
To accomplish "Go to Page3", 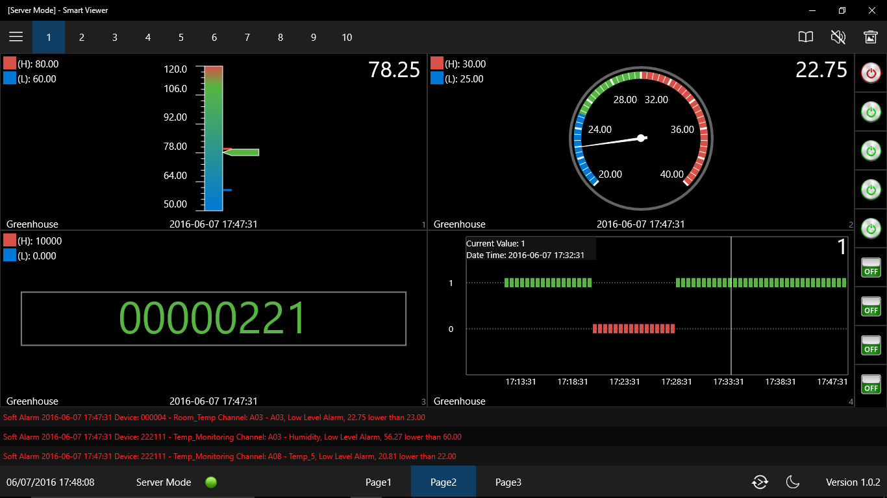I will point(508,482).
